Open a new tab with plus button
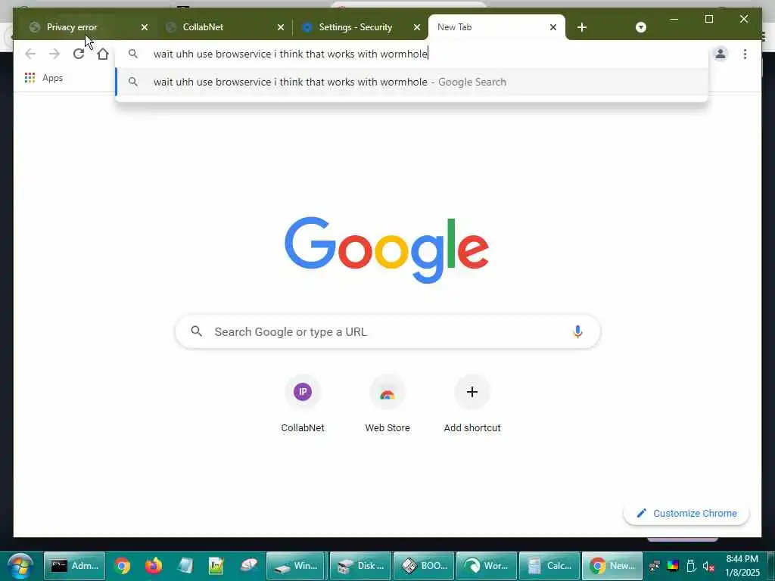The height and width of the screenshot is (581, 775). point(582,27)
